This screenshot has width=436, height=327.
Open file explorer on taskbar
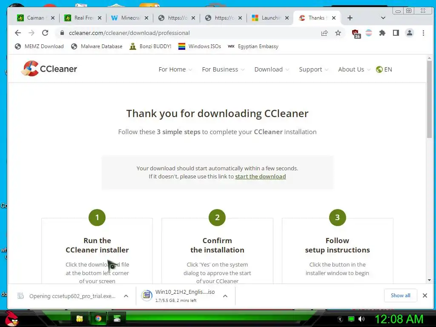pyautogui.click(x=80, y=318)
